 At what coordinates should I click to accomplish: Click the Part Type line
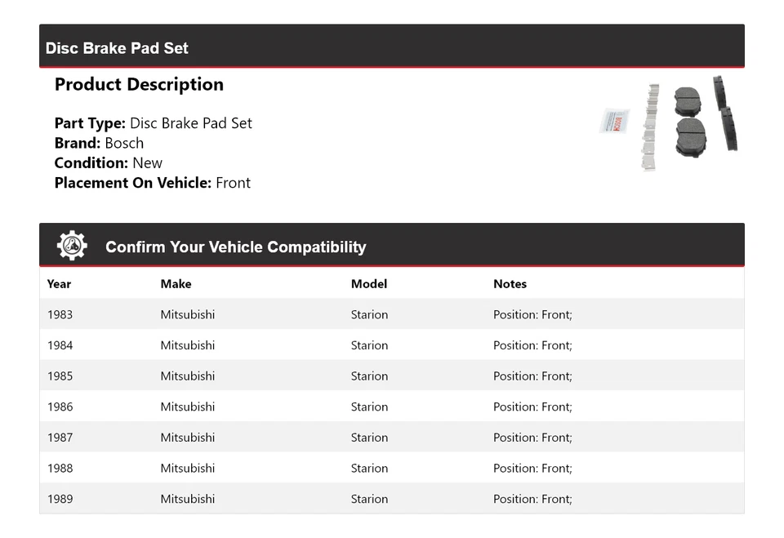(153, 123)
